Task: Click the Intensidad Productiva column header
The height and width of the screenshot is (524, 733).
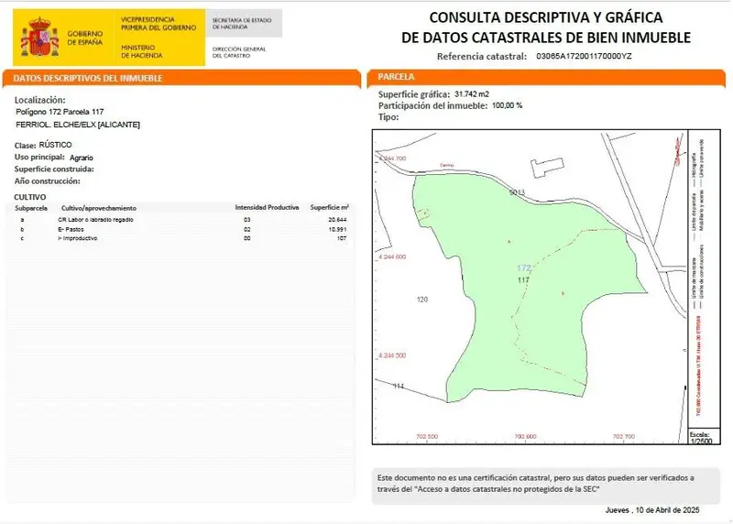Action: [x=267, y=207]
